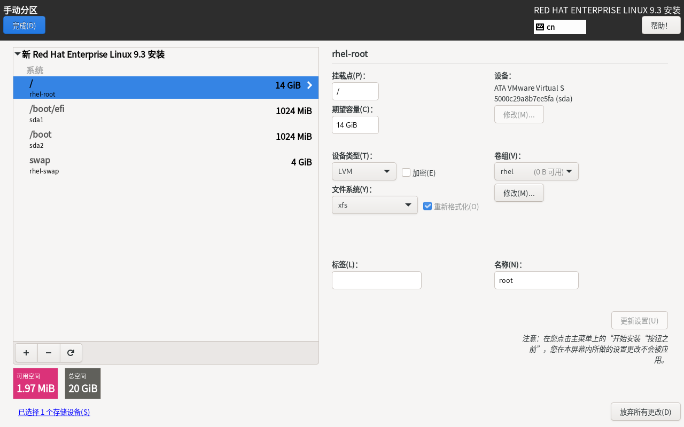Open the 设备类型 LVM dropdown
Screen dimensions: 684x427
364,171
